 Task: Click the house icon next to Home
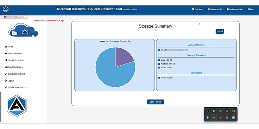(x=6, y=47)
